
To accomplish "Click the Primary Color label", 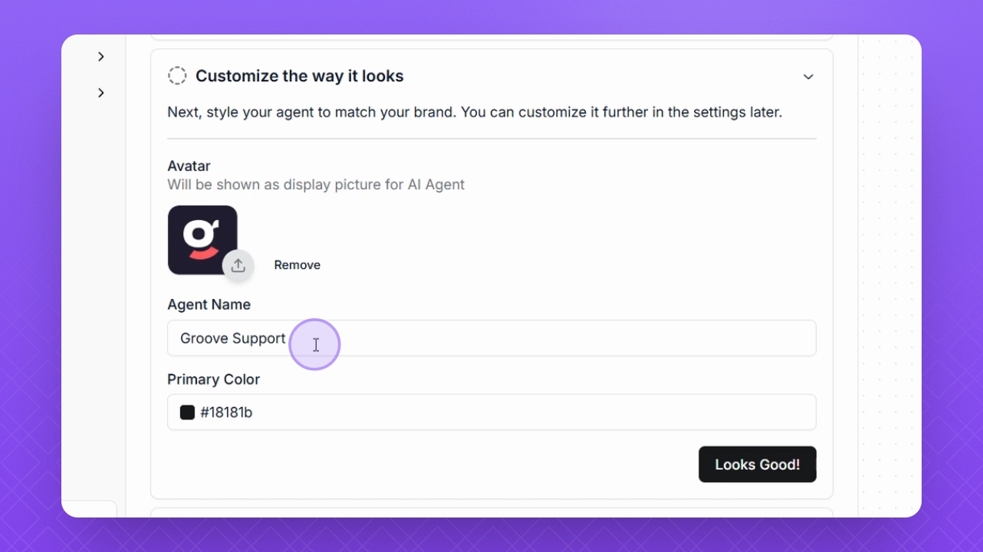I will click(213, 379).
